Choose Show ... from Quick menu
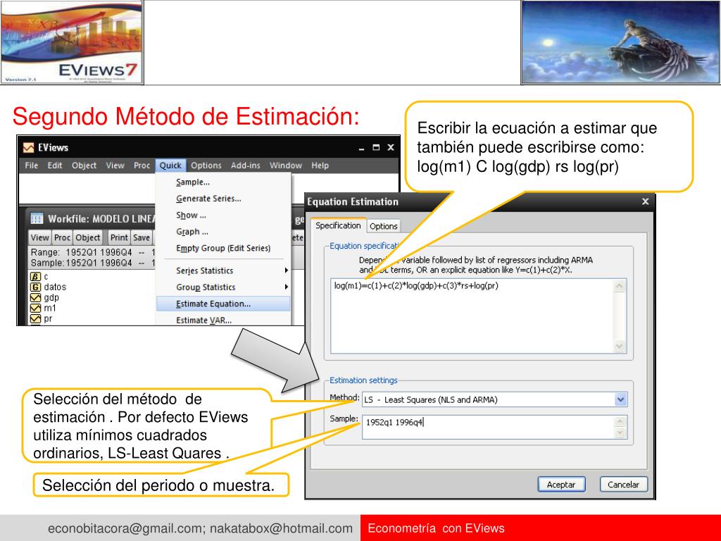 (191, 216)
